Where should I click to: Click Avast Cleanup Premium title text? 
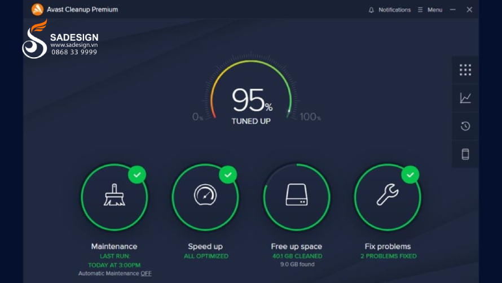coord(82,10)
